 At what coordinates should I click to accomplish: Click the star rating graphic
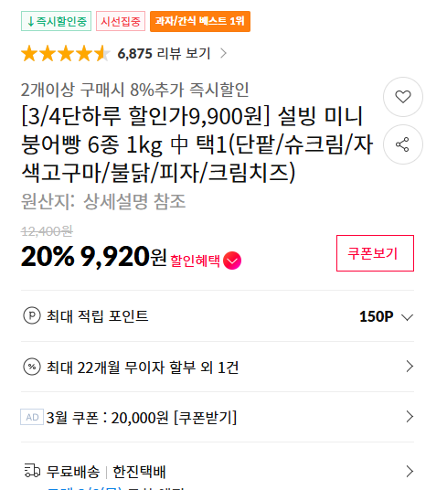66,53
